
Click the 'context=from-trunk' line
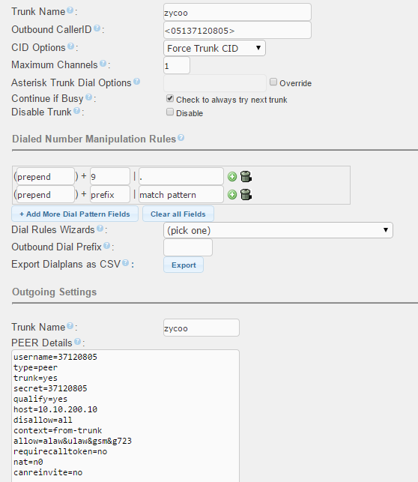(x=58, y=430)
